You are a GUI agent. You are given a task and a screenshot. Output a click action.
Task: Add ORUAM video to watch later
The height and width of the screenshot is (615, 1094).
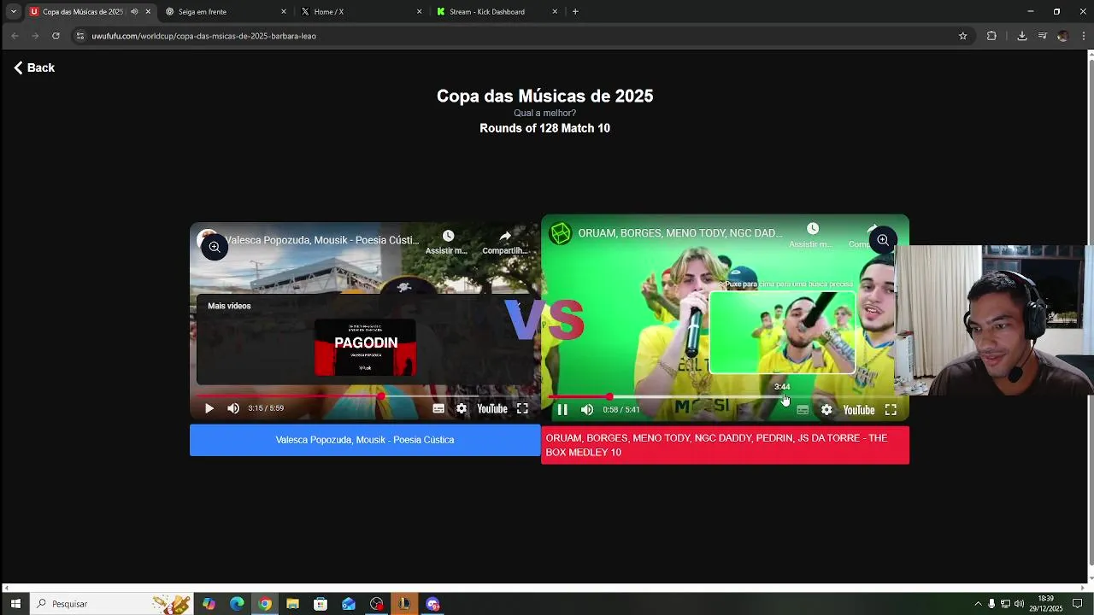[x=813, y=234]
